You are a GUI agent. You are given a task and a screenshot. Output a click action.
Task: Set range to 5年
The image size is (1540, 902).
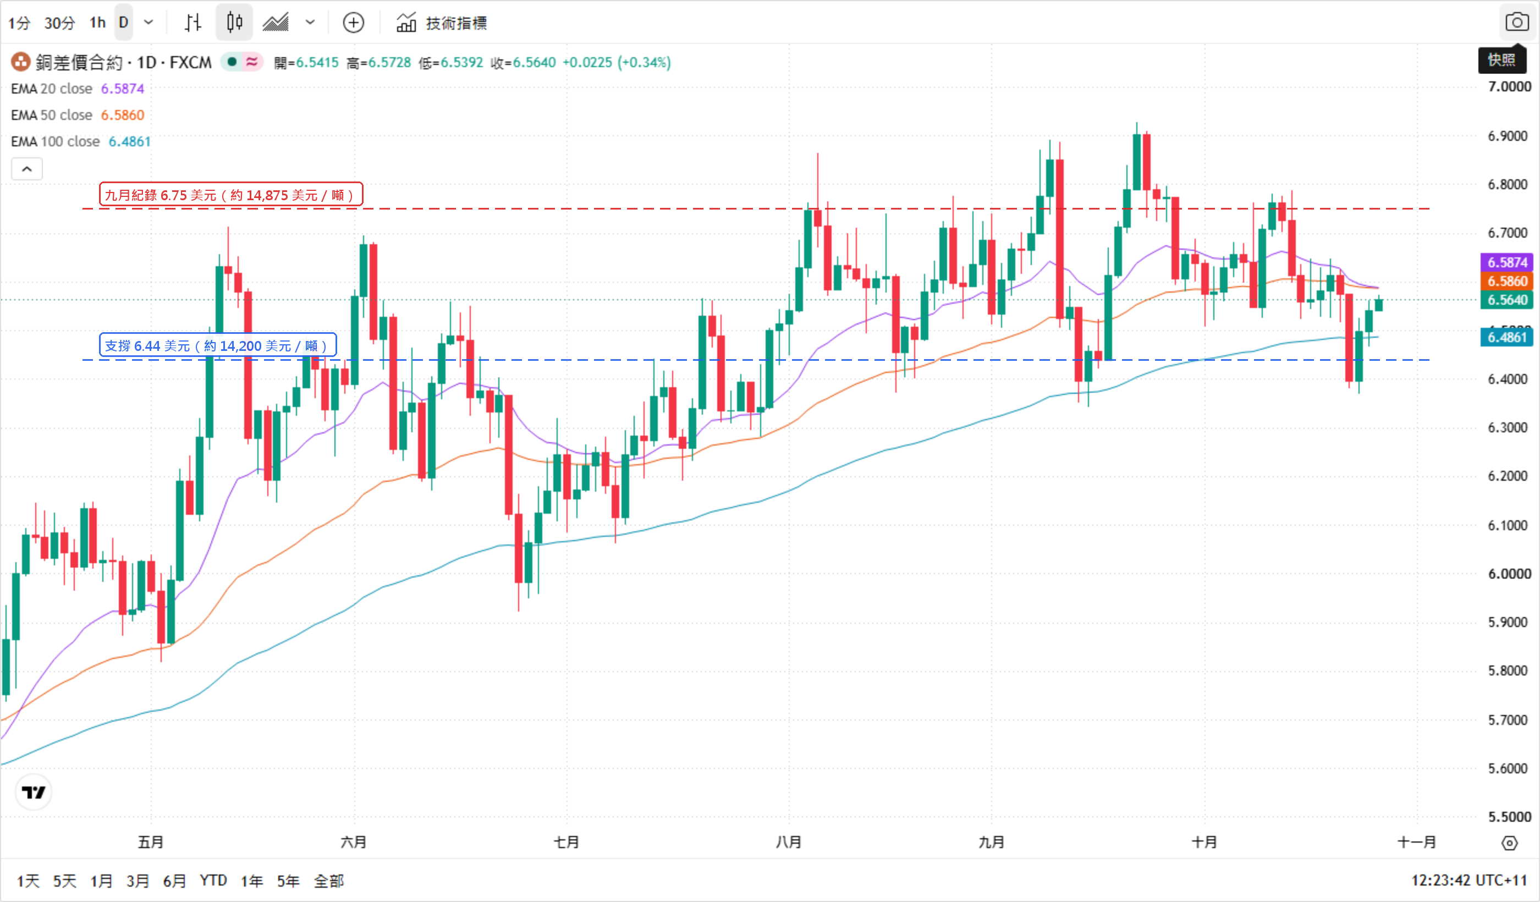point(288,881)
